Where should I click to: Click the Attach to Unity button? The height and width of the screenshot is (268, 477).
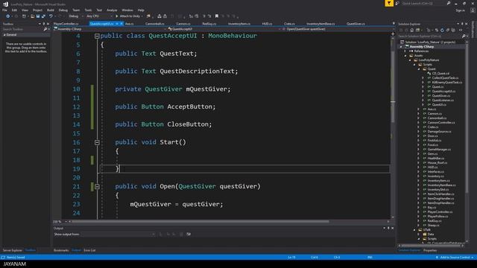coord(129,16)
